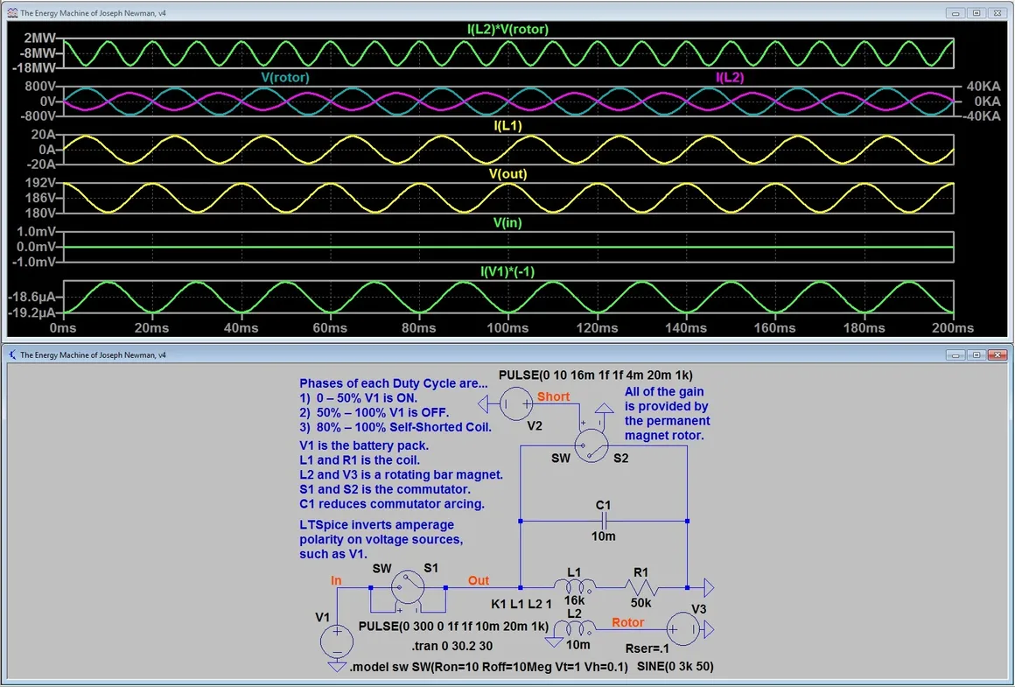Maximize the schematic window
The image size is (1015, 687).
pyautogui.click(x=976, y=355)
